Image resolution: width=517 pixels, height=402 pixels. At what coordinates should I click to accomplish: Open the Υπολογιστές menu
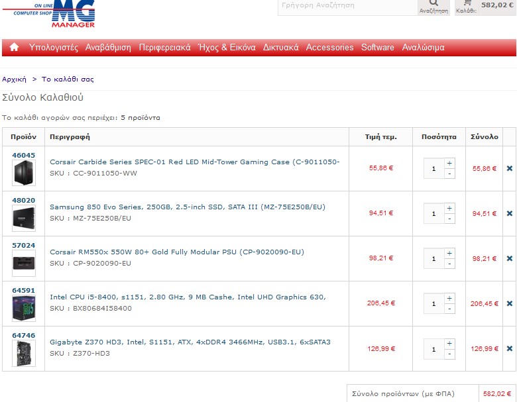pos(54,48)
